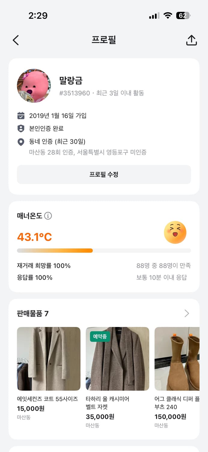The height and width of the screenshot is (452, 208).
Task: Tap the calendar icon next to join date
Action: pos(21,115)
